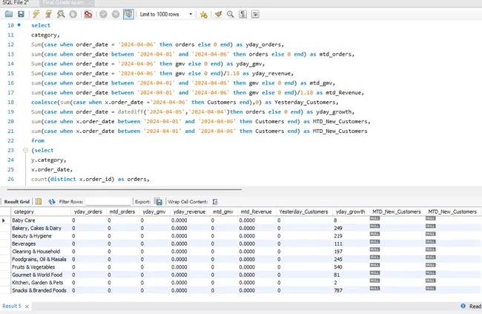This screenshot has height=314, width=482.
Task: Click yday_growth value 540
Action: coord(338,267)
